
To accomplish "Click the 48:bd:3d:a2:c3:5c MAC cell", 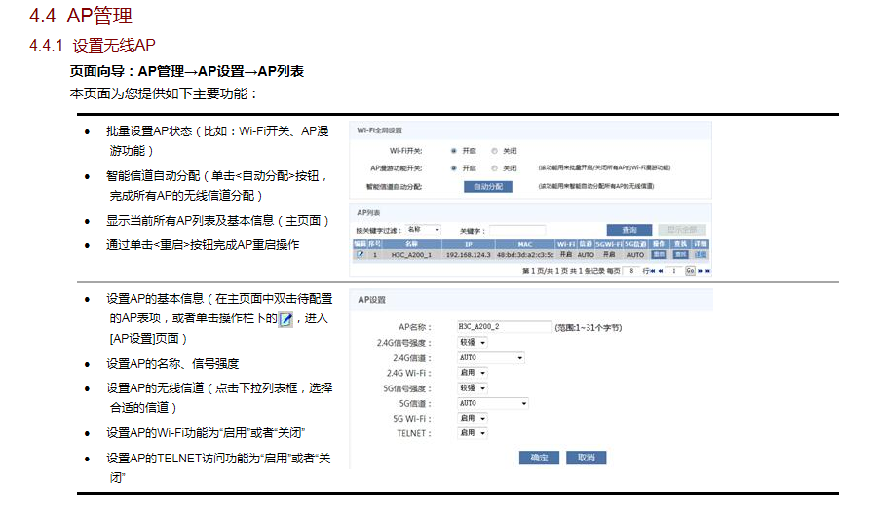I will point(525,254).
